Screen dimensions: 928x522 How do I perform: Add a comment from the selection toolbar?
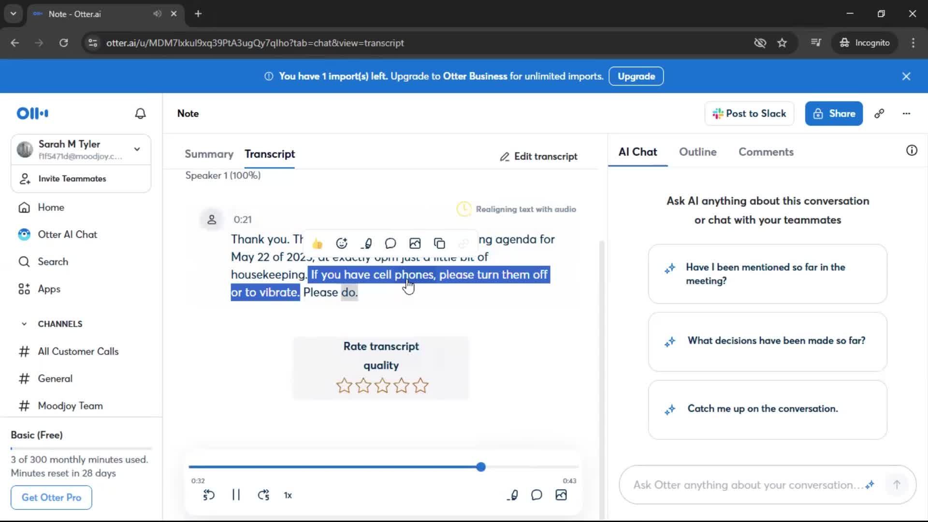(391, 243)
